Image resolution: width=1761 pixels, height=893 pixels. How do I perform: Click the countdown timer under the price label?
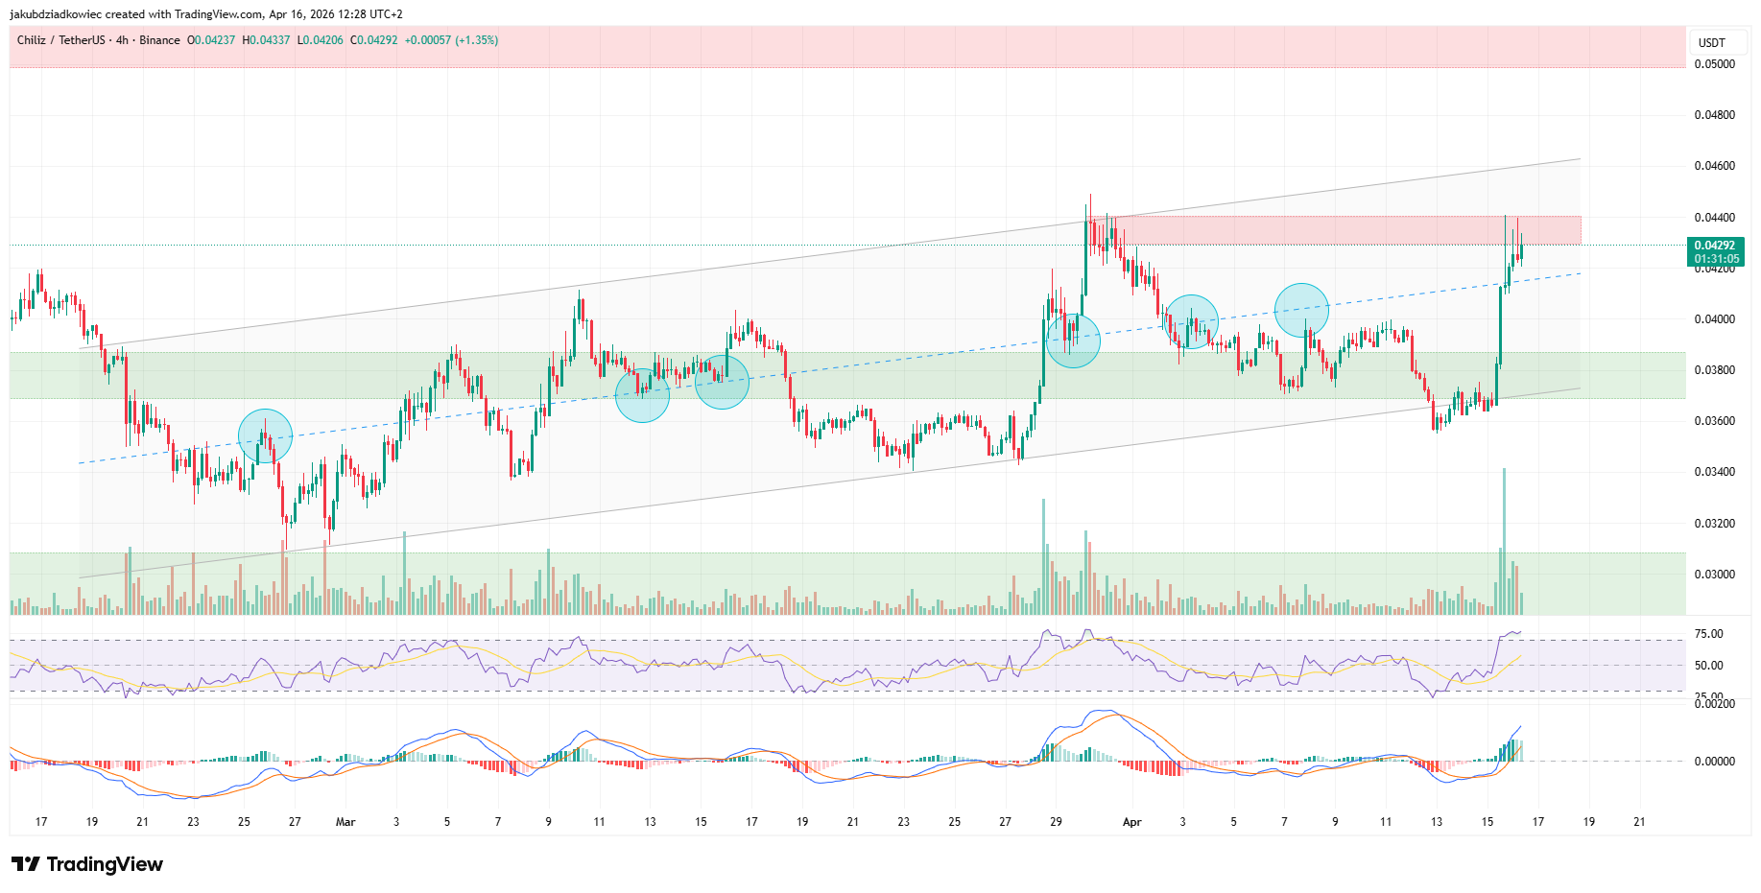(x=1717, y=258)
